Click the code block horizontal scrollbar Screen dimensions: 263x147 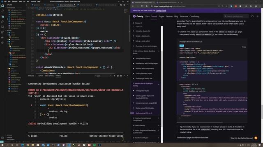coord(200,122)
